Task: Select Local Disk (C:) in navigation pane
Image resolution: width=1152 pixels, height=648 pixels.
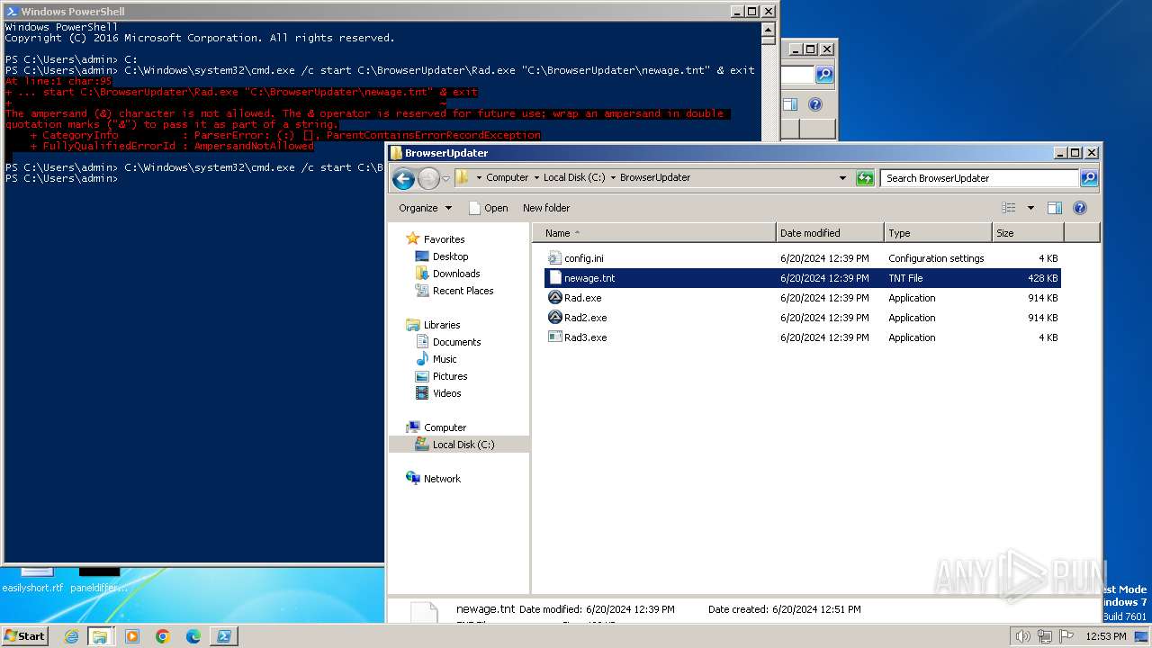Action: click(x=459, y=445)
